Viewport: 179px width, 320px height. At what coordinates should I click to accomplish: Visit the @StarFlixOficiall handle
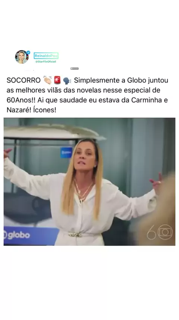[46, 61]
